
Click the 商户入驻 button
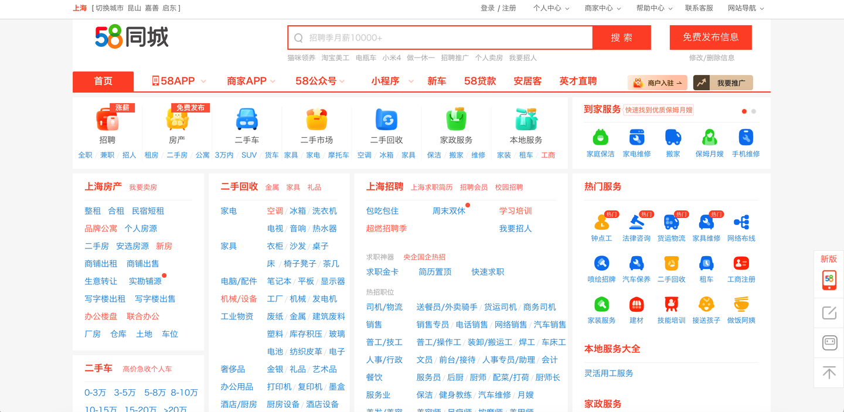(657, 83)
